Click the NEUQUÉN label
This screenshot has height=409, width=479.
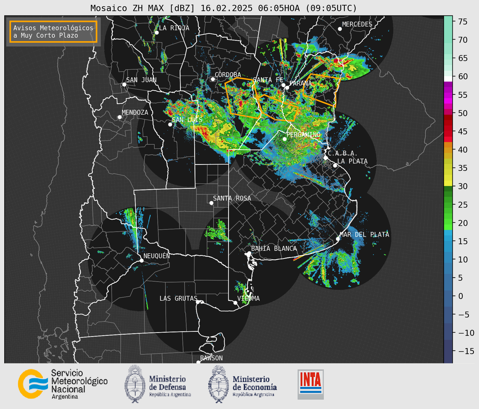tap(156, 256)
